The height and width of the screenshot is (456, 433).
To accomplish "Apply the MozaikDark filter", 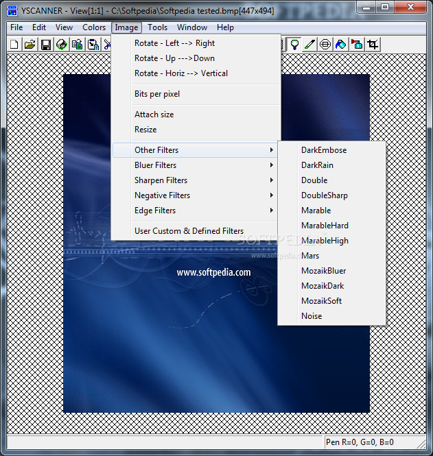I will tap(331, 286).
